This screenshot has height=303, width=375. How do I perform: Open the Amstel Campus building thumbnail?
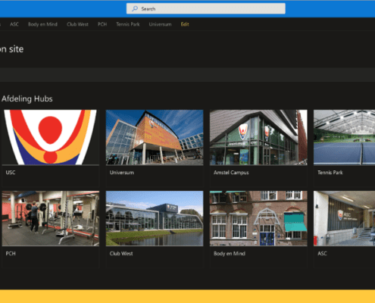(258, 137)
